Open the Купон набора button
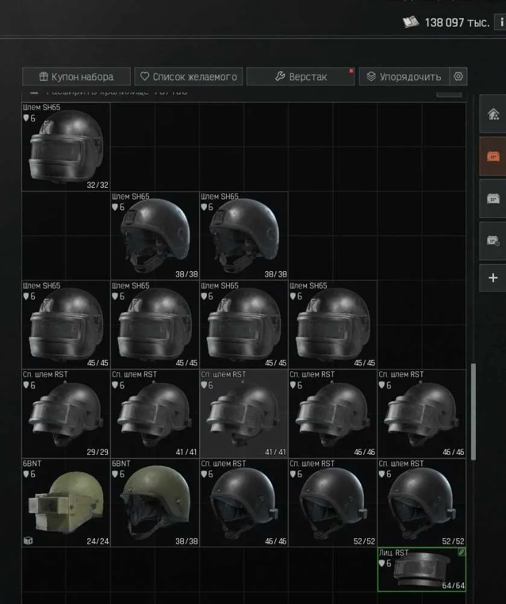The width and height of the screenshot is (506, 604). [77, 77]
